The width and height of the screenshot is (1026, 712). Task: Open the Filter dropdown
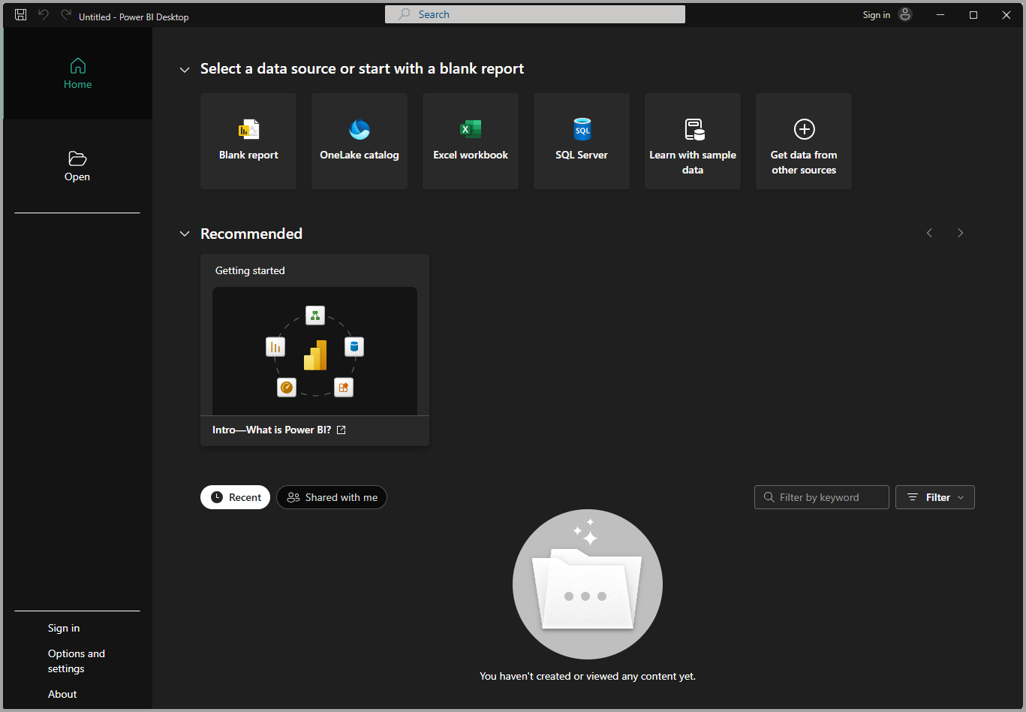coord(934,497)
